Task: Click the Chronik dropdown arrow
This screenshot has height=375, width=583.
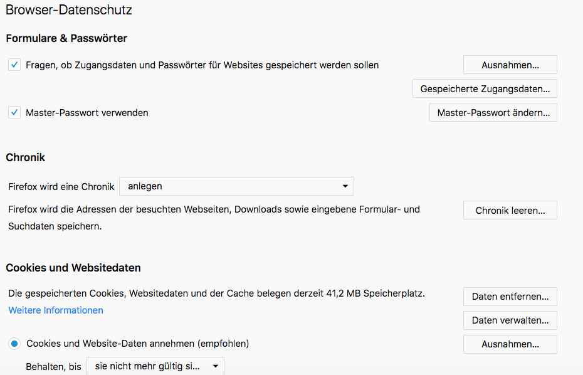Action: (x=345, y=186)
